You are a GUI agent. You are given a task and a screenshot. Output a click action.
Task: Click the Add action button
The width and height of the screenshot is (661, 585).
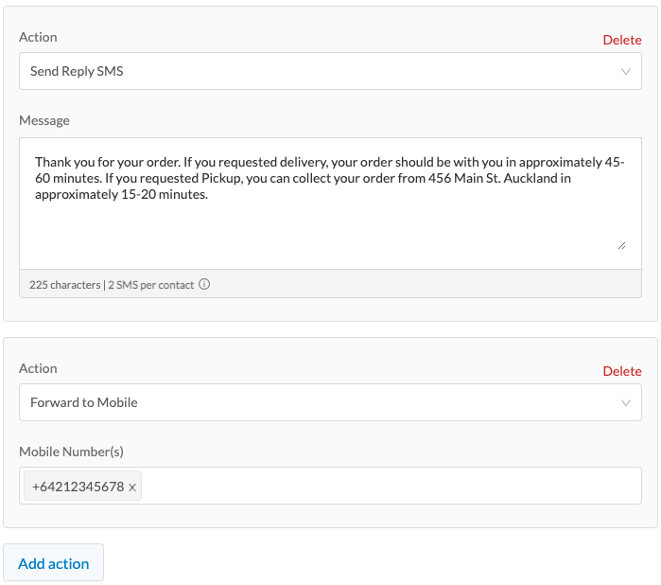tap(54, 563)
